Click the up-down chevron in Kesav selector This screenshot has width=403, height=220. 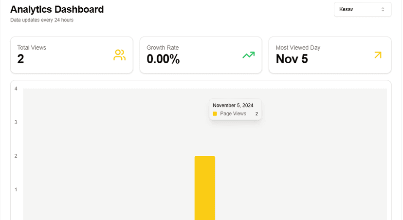tap(383, 10)
